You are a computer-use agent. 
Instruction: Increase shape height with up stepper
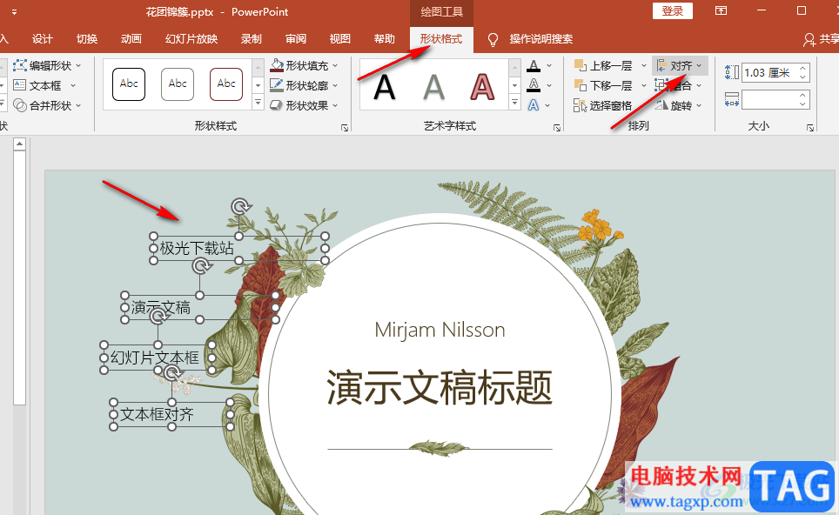[x=802, y=68]
